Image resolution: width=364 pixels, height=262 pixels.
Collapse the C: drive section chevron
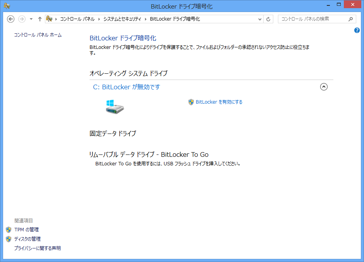324,87
